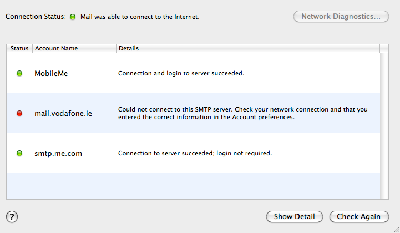Viewport: 400px width, 233px height.
Task: Click MobileMe's green status dot
Action: (19, 73)
